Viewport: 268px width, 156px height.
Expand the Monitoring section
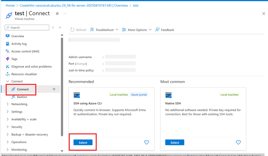(8, 150)
